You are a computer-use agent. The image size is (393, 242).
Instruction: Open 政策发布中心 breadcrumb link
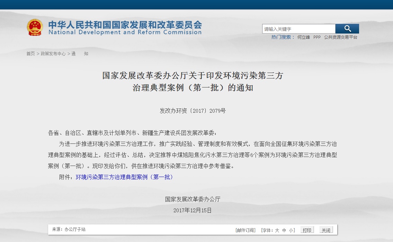point(53,54)
